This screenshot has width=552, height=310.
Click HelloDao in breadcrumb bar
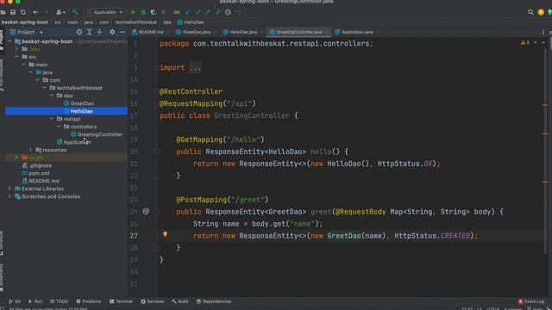193,22
